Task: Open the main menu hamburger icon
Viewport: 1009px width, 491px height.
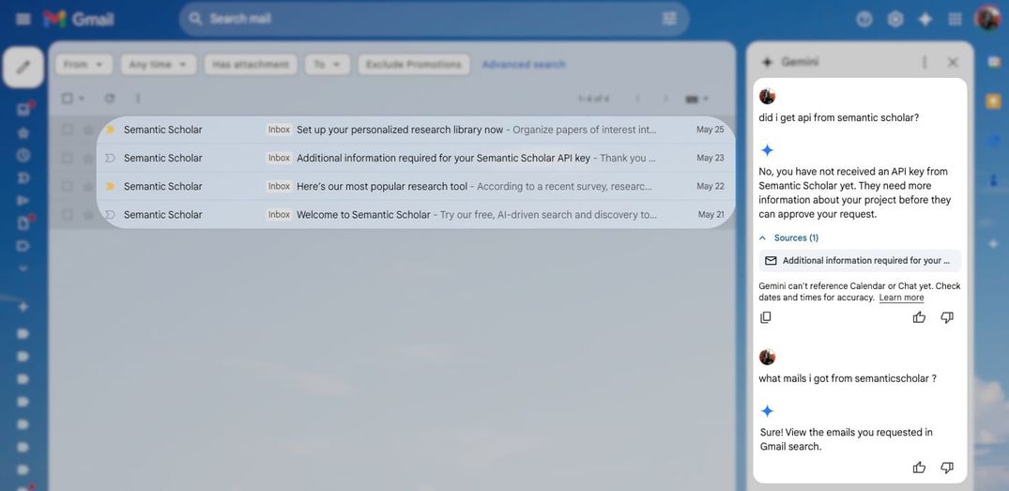Action: 23,20
